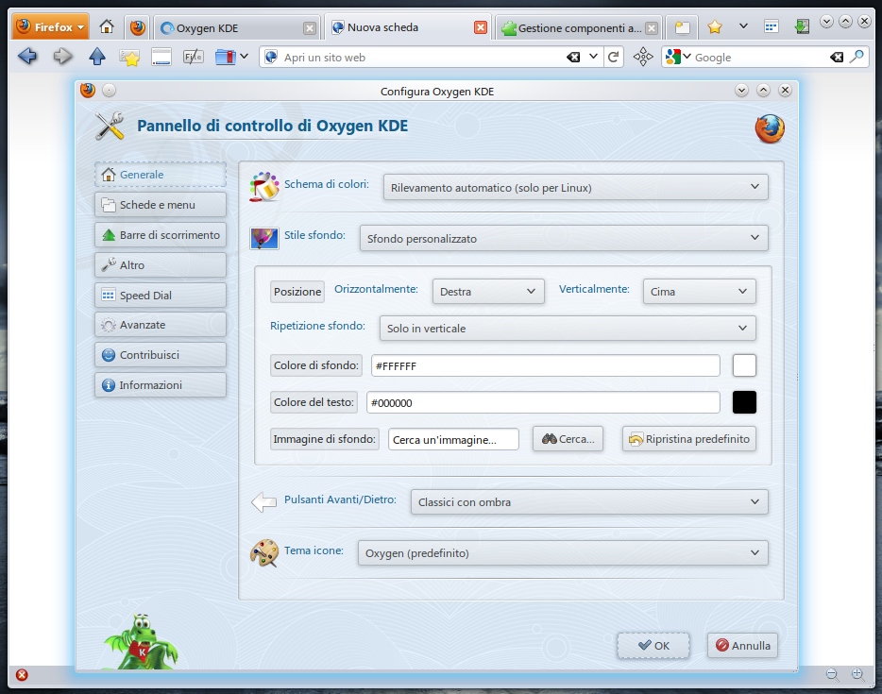
Task: Switch to the Nuova scheda tab
Action: 407,27
